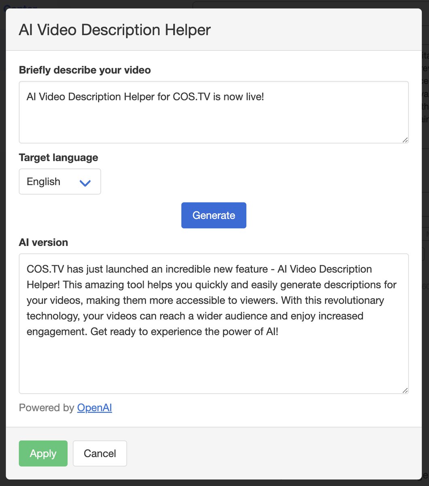This screenshot has width=429, height=486.
Task: Click the 'Target language' label
Action: coord(59,158)
